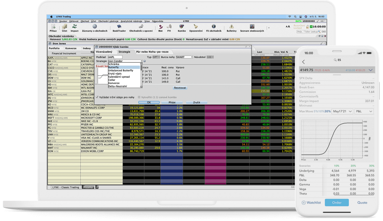Choose Delta-Neutralní strategy option
The image size is (383, 221).
pyautogui.click(x=124, y=86)
